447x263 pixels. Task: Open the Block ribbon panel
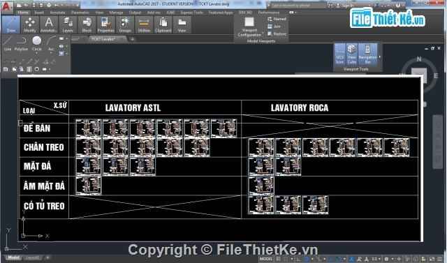87,24
